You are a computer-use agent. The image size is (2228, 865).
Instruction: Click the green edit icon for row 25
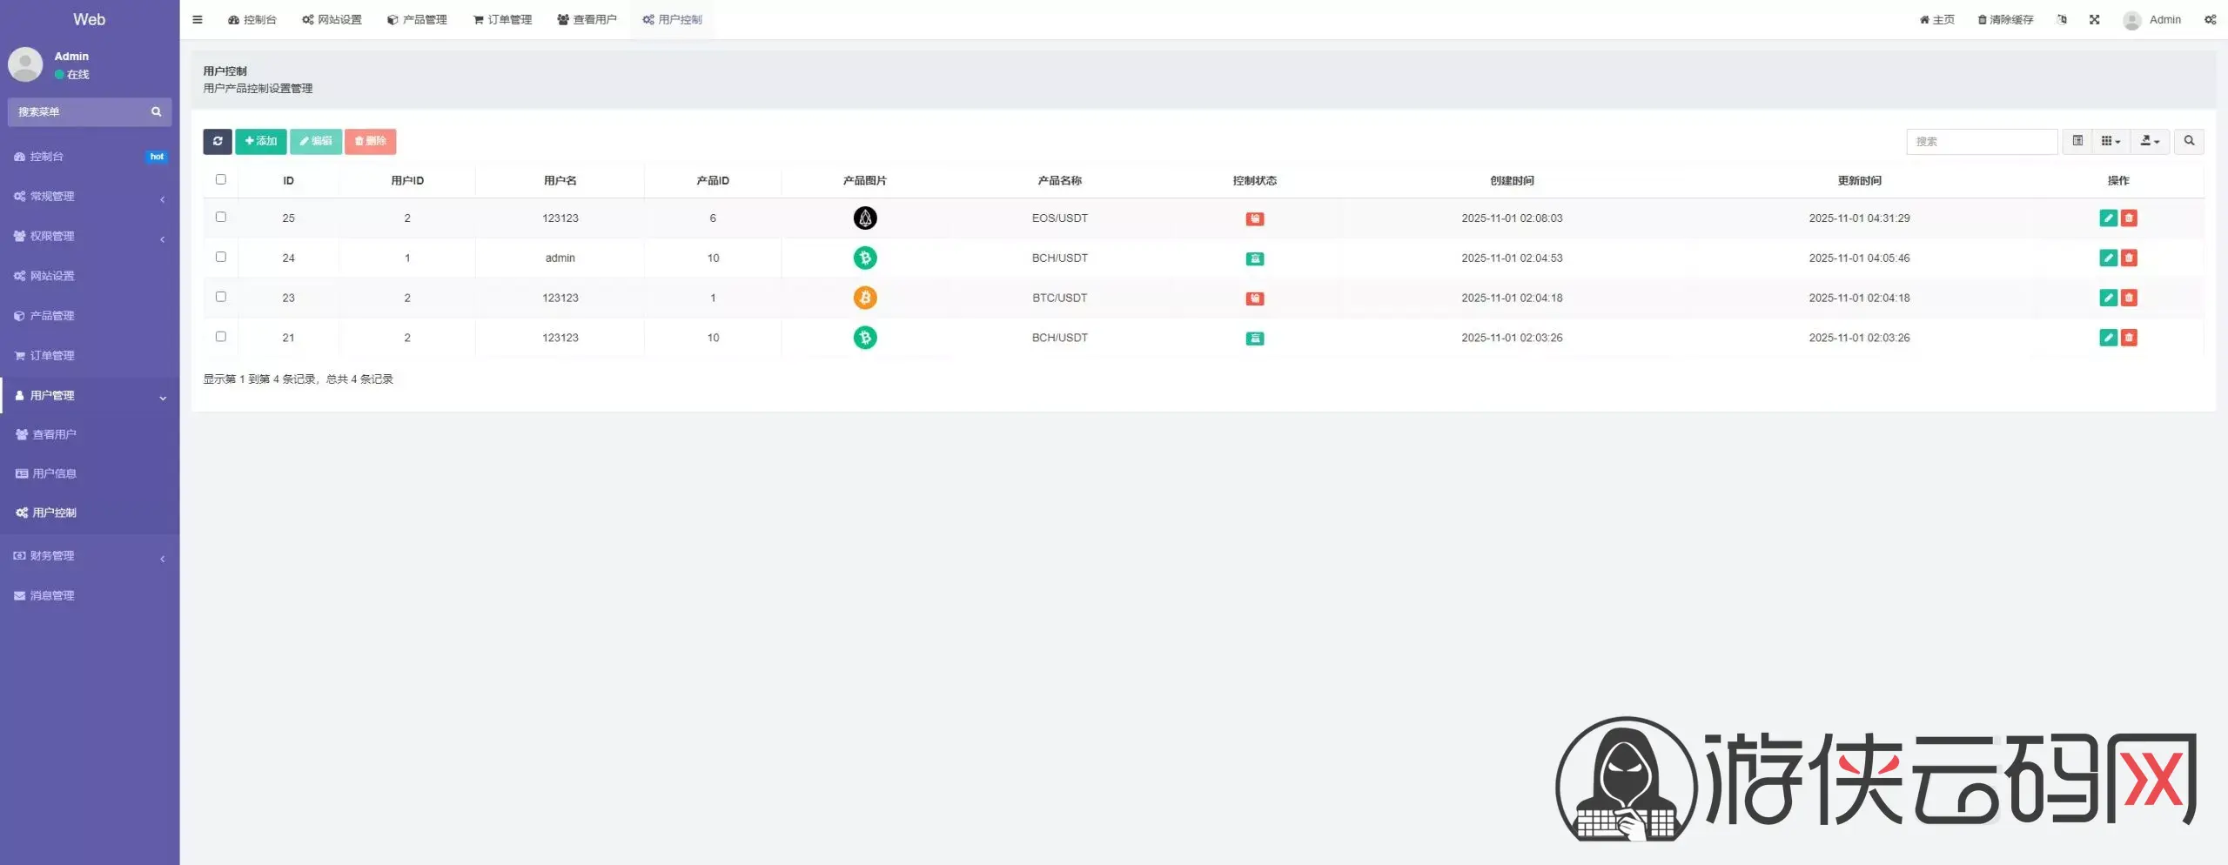[2107, 218]
